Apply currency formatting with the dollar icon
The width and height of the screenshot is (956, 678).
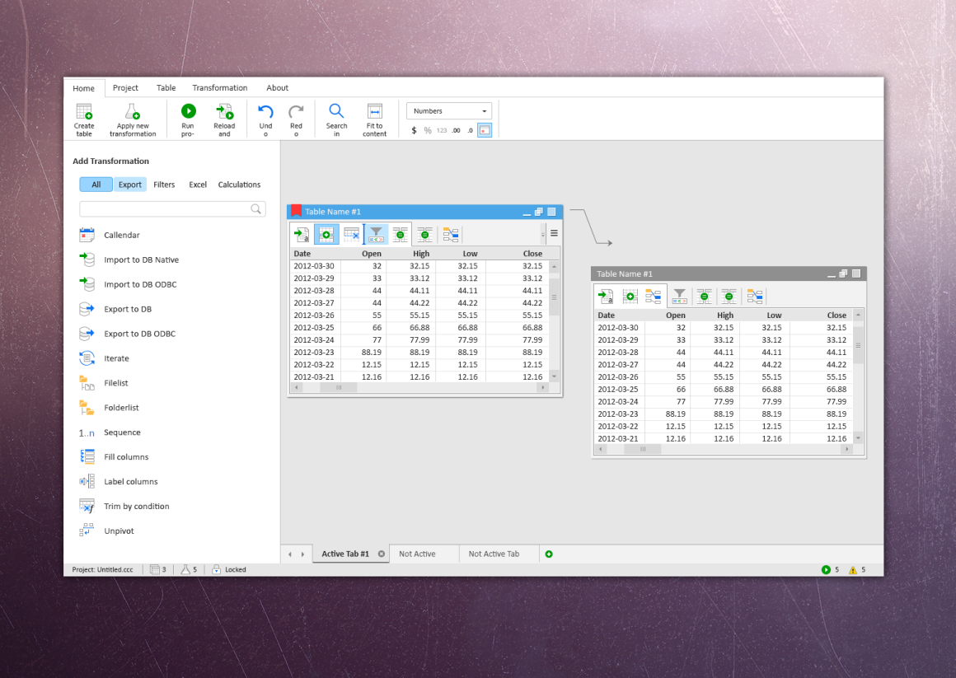click(x=414, y=129)
